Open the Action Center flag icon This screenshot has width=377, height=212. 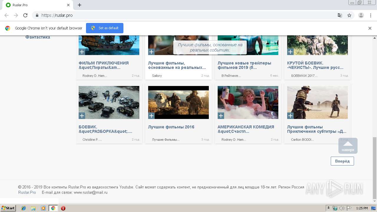349,208
